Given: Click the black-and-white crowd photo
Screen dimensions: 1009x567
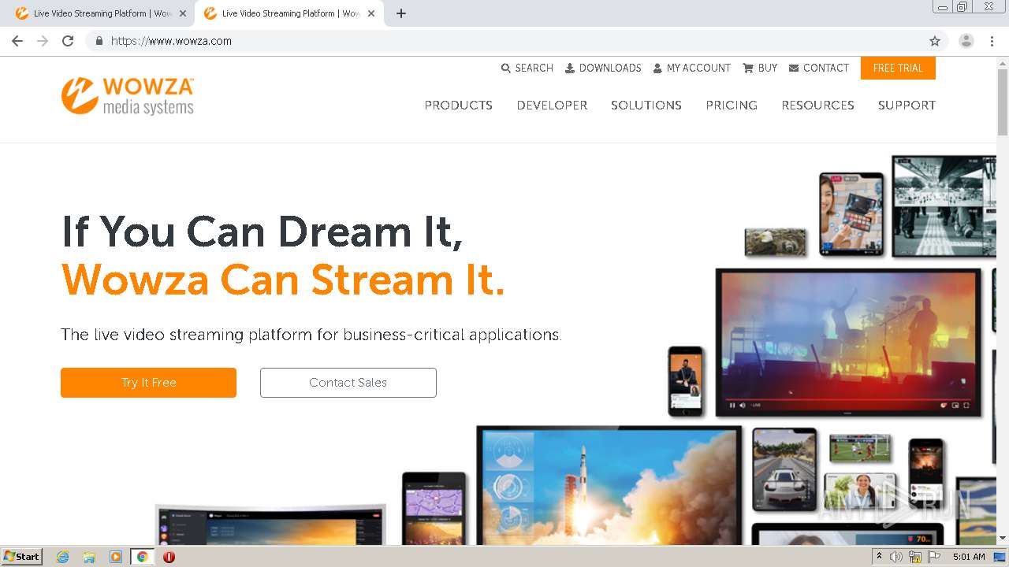Looking at the screenshot, I should [944, 206].
